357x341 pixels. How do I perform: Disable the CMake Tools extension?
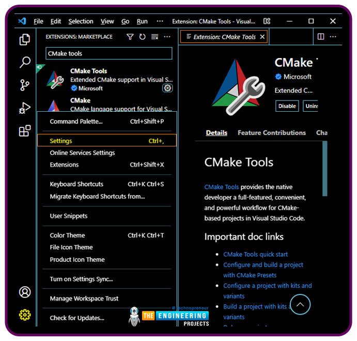pos(287,106)
